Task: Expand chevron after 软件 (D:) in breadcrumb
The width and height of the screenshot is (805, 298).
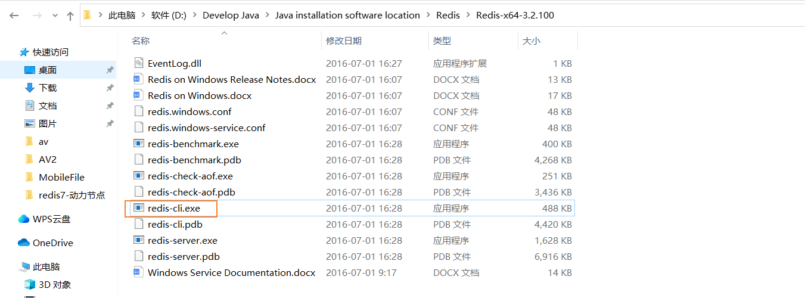Action: (195, 15)
